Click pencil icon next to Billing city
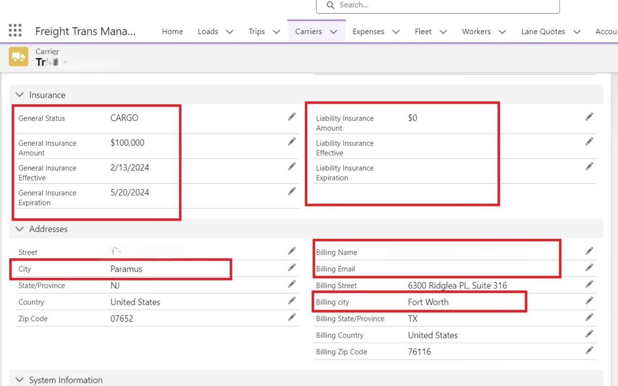618x386 pixels. pyautogui.click(x=589, y=301)
